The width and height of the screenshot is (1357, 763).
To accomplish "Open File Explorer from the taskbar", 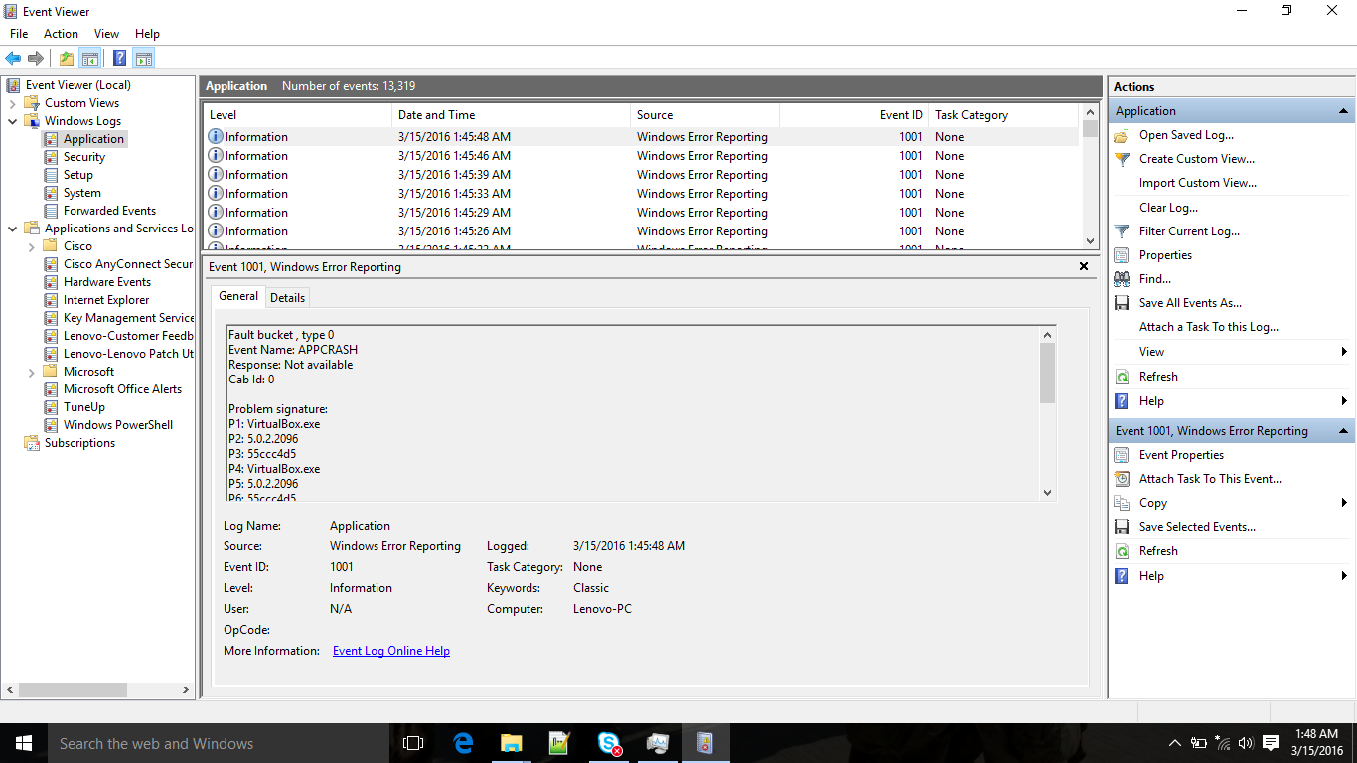I will click(x=511, y=743).
